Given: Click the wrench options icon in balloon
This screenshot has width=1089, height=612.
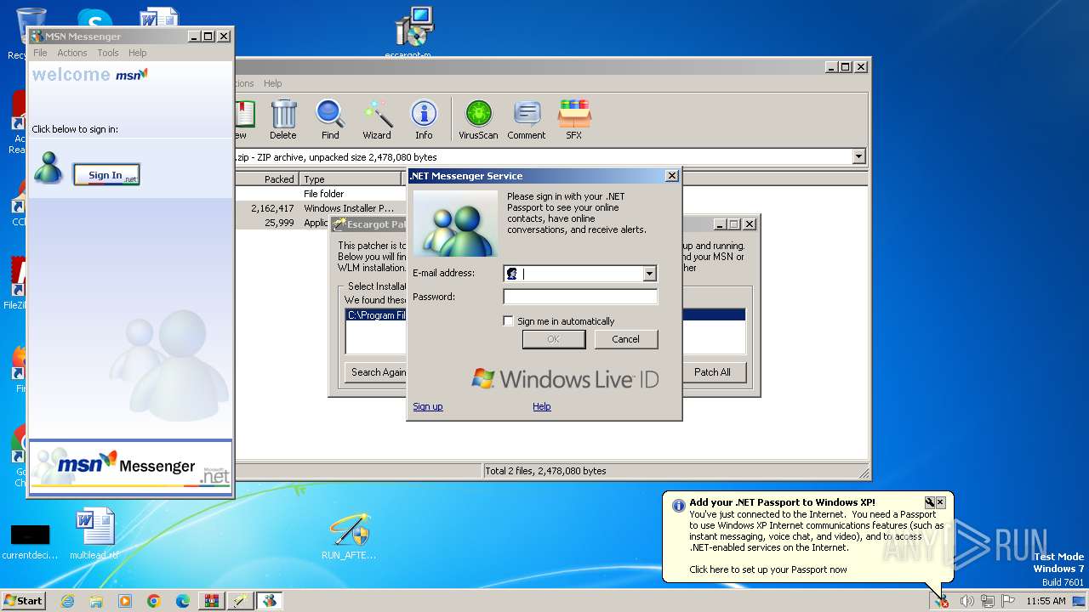Looking at the screenshot, I should point(930,502).
